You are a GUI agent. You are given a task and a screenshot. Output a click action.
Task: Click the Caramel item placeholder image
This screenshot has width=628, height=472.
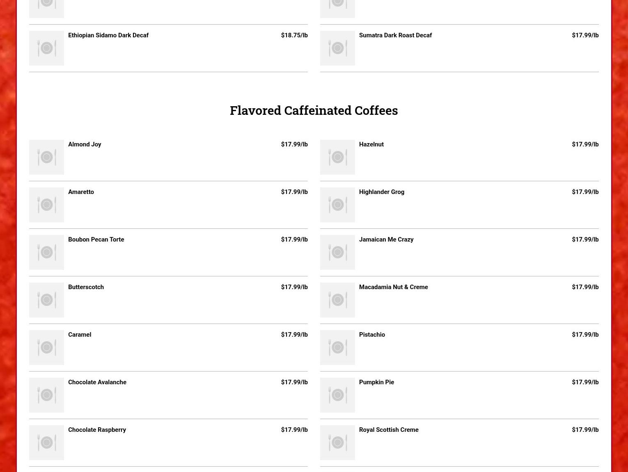coord(46,347)
